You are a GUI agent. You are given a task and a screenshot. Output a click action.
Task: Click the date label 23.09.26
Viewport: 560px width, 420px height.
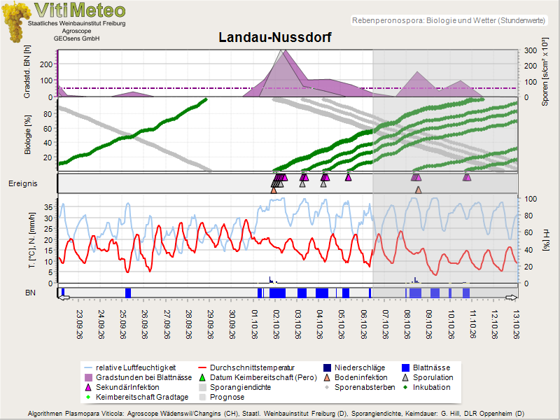(79, 324)
